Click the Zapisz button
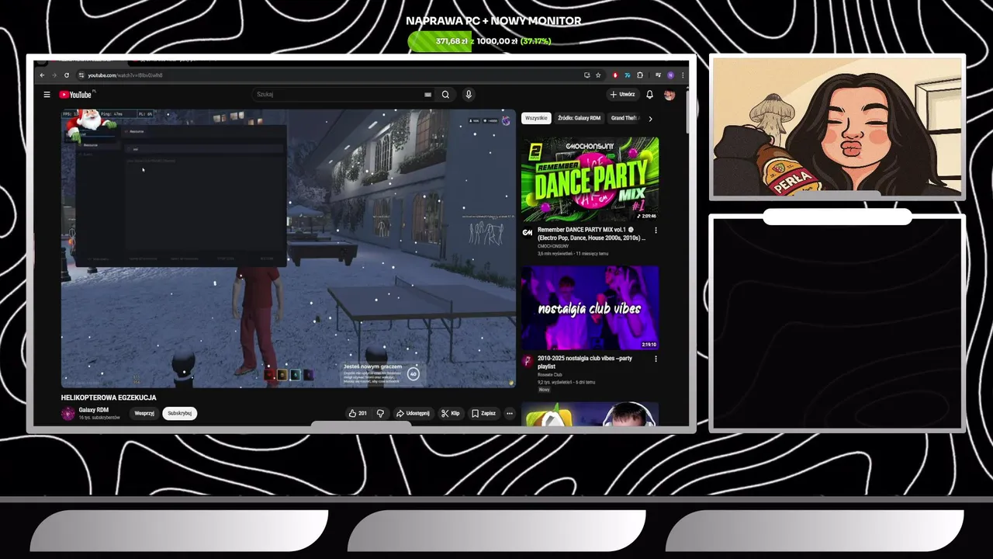This screenshot has width=993, height=559. pos(484,413)
